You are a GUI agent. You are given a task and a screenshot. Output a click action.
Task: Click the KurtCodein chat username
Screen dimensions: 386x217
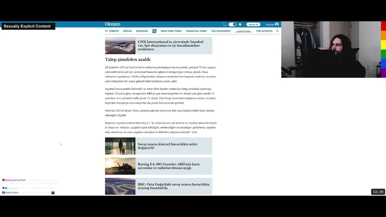(12, 193)
